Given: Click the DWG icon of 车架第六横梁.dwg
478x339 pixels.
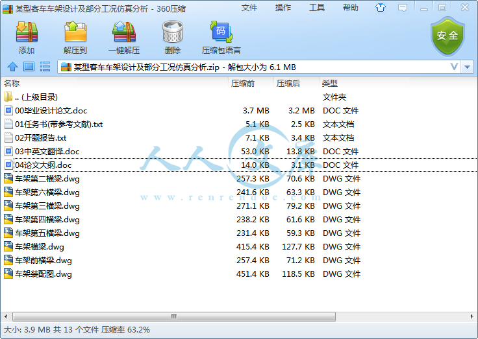Looking at the screenshot, I should click(x=8, y=193).
